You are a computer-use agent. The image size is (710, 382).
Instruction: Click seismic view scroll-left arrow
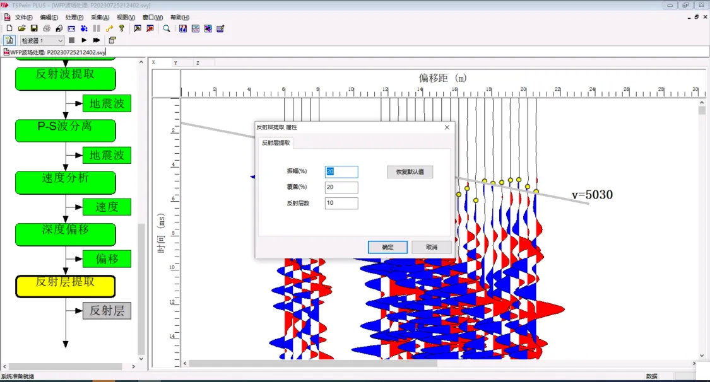pyautogui.click(x=185, y=364)
